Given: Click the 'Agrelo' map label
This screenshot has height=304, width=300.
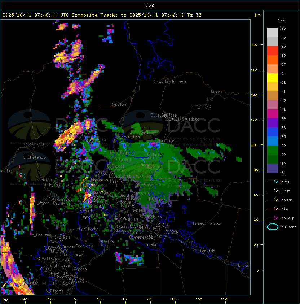Looking at the screenshot, I should 88,217.
